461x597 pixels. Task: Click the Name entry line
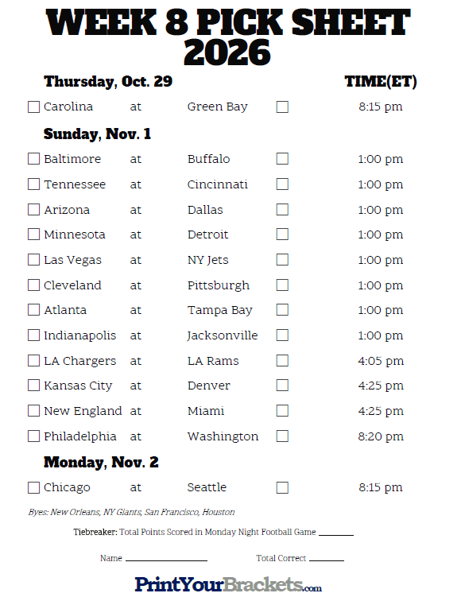click(166, 559)
